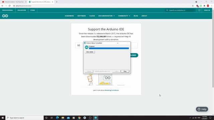Click the browser address bar URL
The image size is (214, 120).
pyautogui.click(x=23, y=6)
